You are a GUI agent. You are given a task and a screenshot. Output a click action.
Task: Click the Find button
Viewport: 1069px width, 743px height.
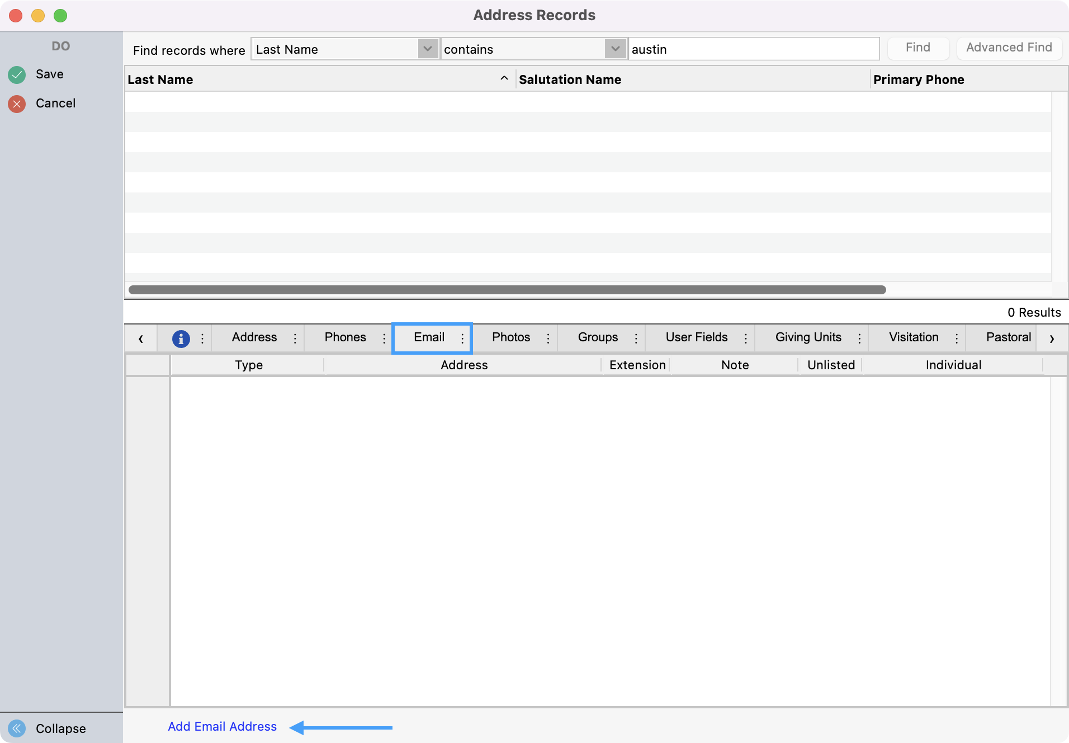pos(917,48)
